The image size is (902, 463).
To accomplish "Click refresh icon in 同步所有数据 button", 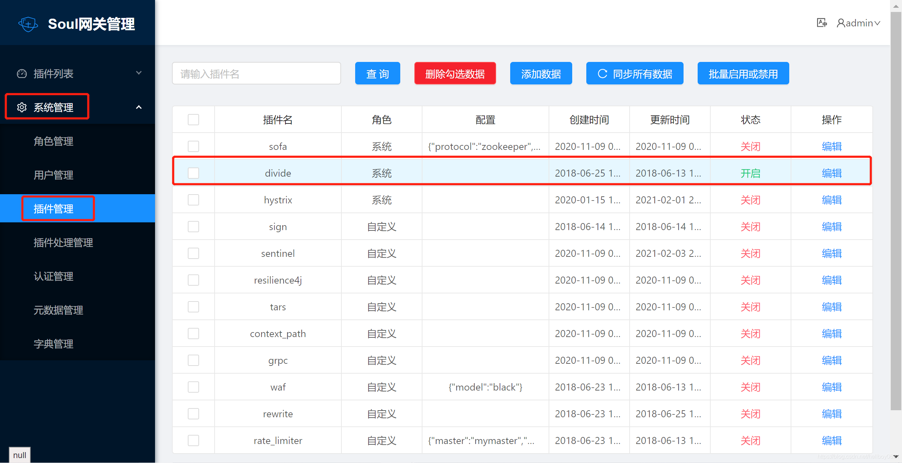I will tap(603, 74).
